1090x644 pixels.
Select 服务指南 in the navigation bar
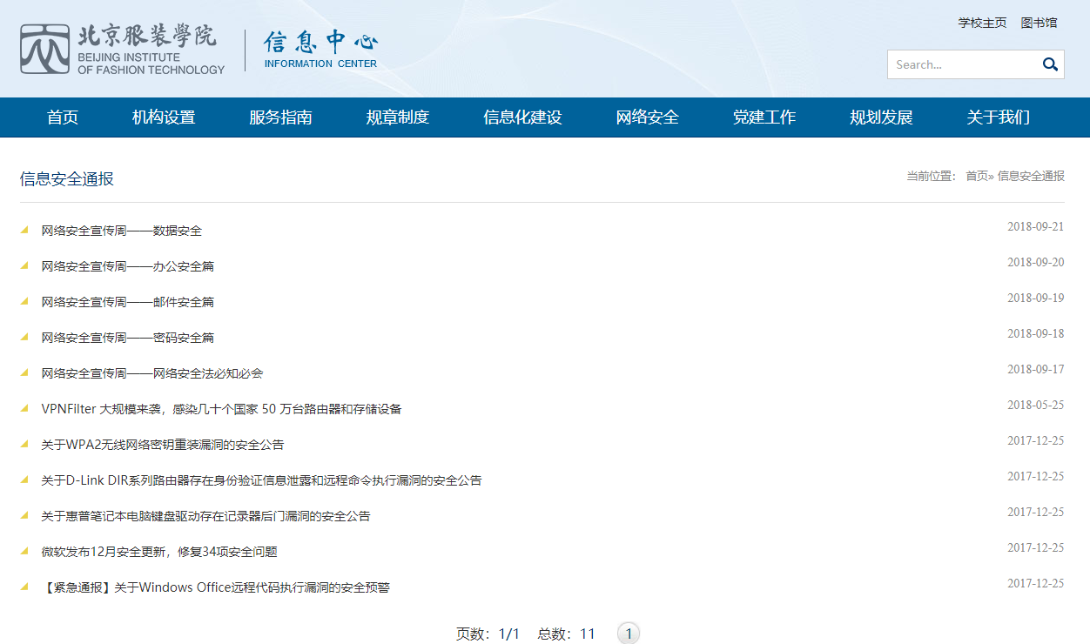(x=280, y=117)
